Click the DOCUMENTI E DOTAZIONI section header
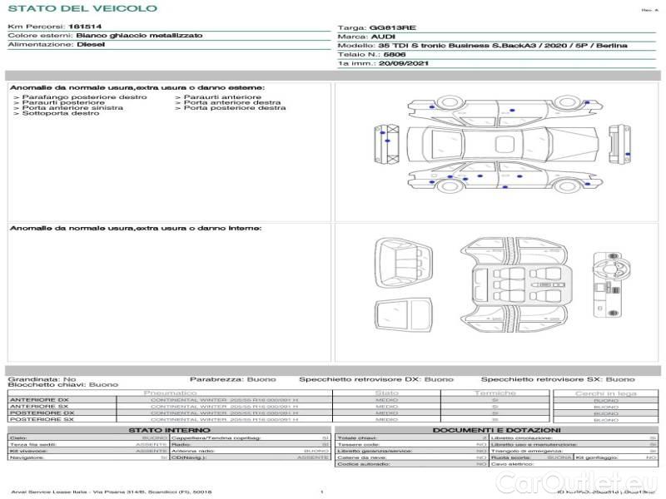Screen dimensions: 666x499 pyautogui.click(x=497, y=430)
